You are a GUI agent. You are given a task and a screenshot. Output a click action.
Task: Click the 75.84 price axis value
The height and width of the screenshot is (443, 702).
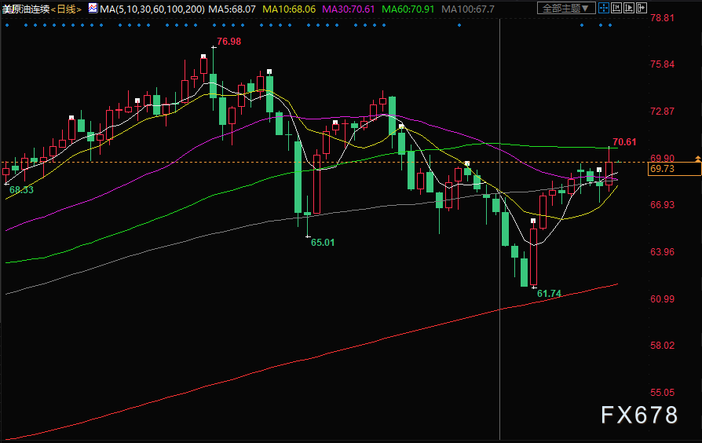point(662,64)
